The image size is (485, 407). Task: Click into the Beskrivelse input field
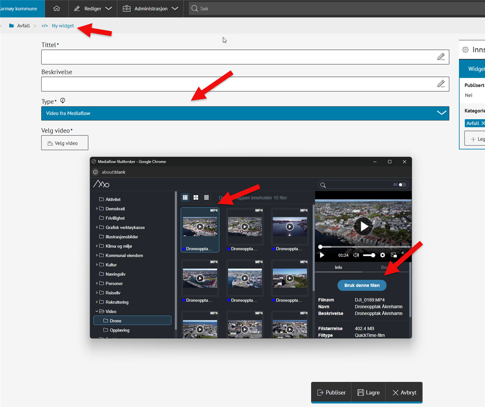pyautogui.click(x=245, y=84)
